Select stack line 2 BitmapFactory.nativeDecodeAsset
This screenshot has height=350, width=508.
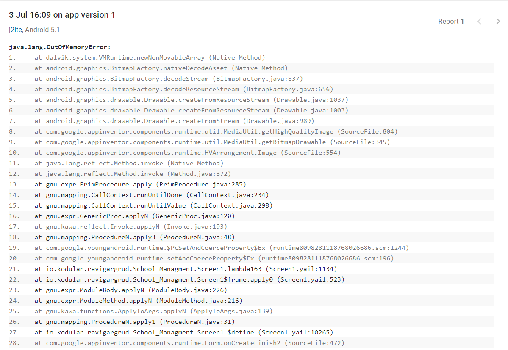161,68
